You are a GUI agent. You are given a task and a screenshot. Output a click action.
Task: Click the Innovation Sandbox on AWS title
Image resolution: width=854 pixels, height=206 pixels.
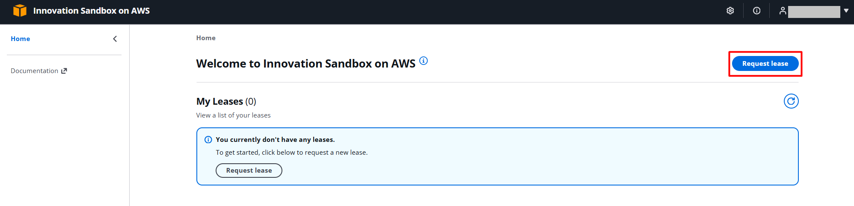click(92, 11)
